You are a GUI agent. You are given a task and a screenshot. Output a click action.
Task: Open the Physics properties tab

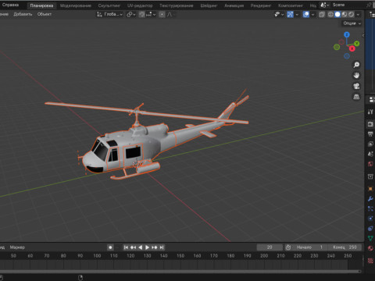370,219
